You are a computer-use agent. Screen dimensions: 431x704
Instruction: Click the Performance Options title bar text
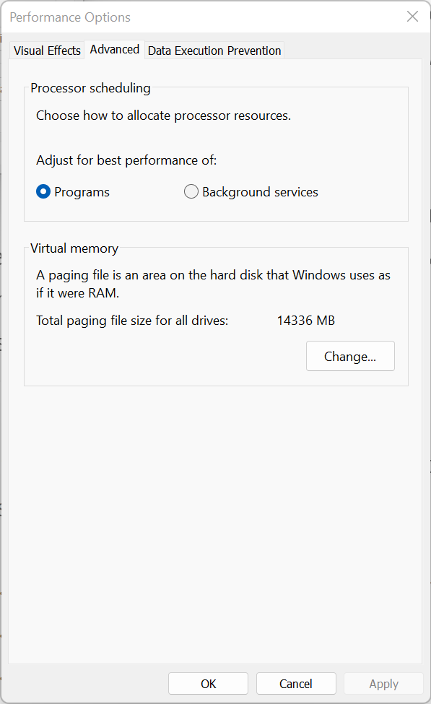click(70, 17)
